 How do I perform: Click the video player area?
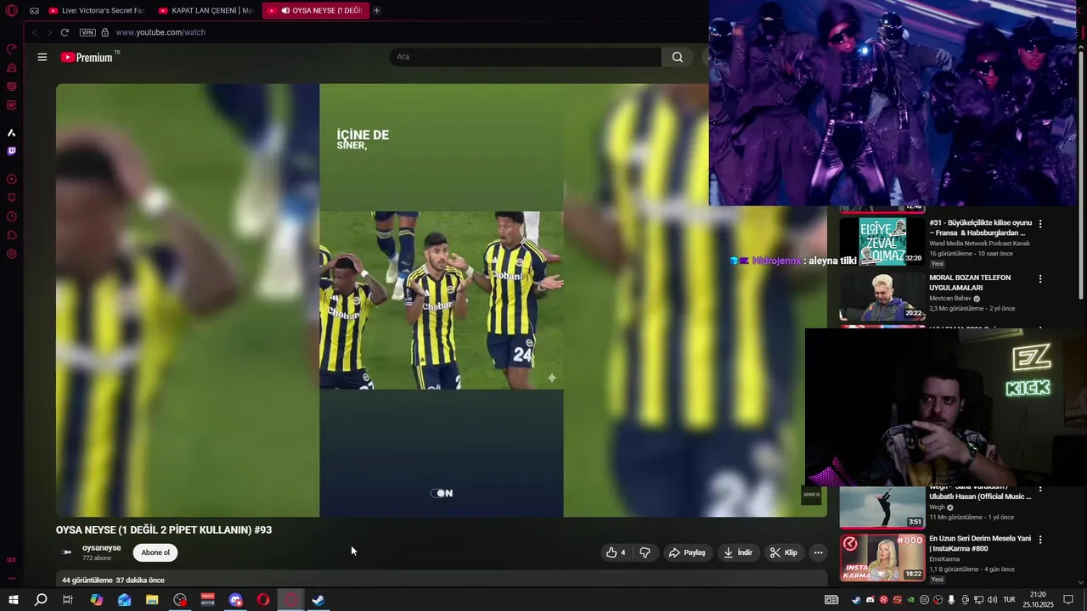tap(442, 300)
